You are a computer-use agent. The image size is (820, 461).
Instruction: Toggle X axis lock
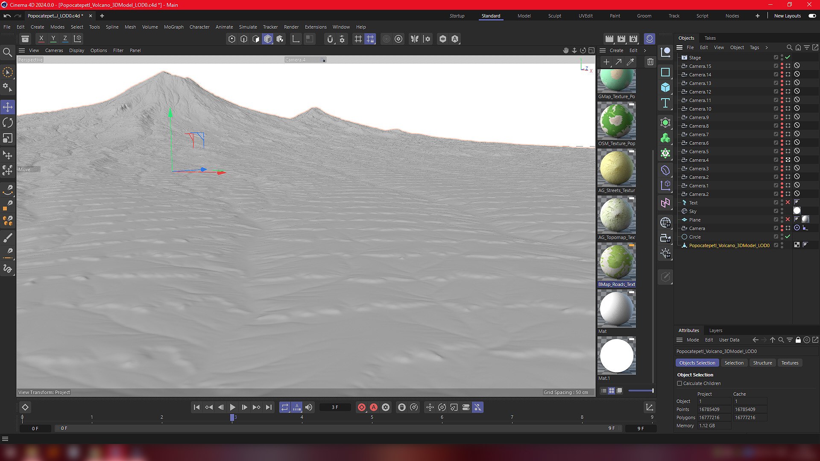(x=41, y=39)
